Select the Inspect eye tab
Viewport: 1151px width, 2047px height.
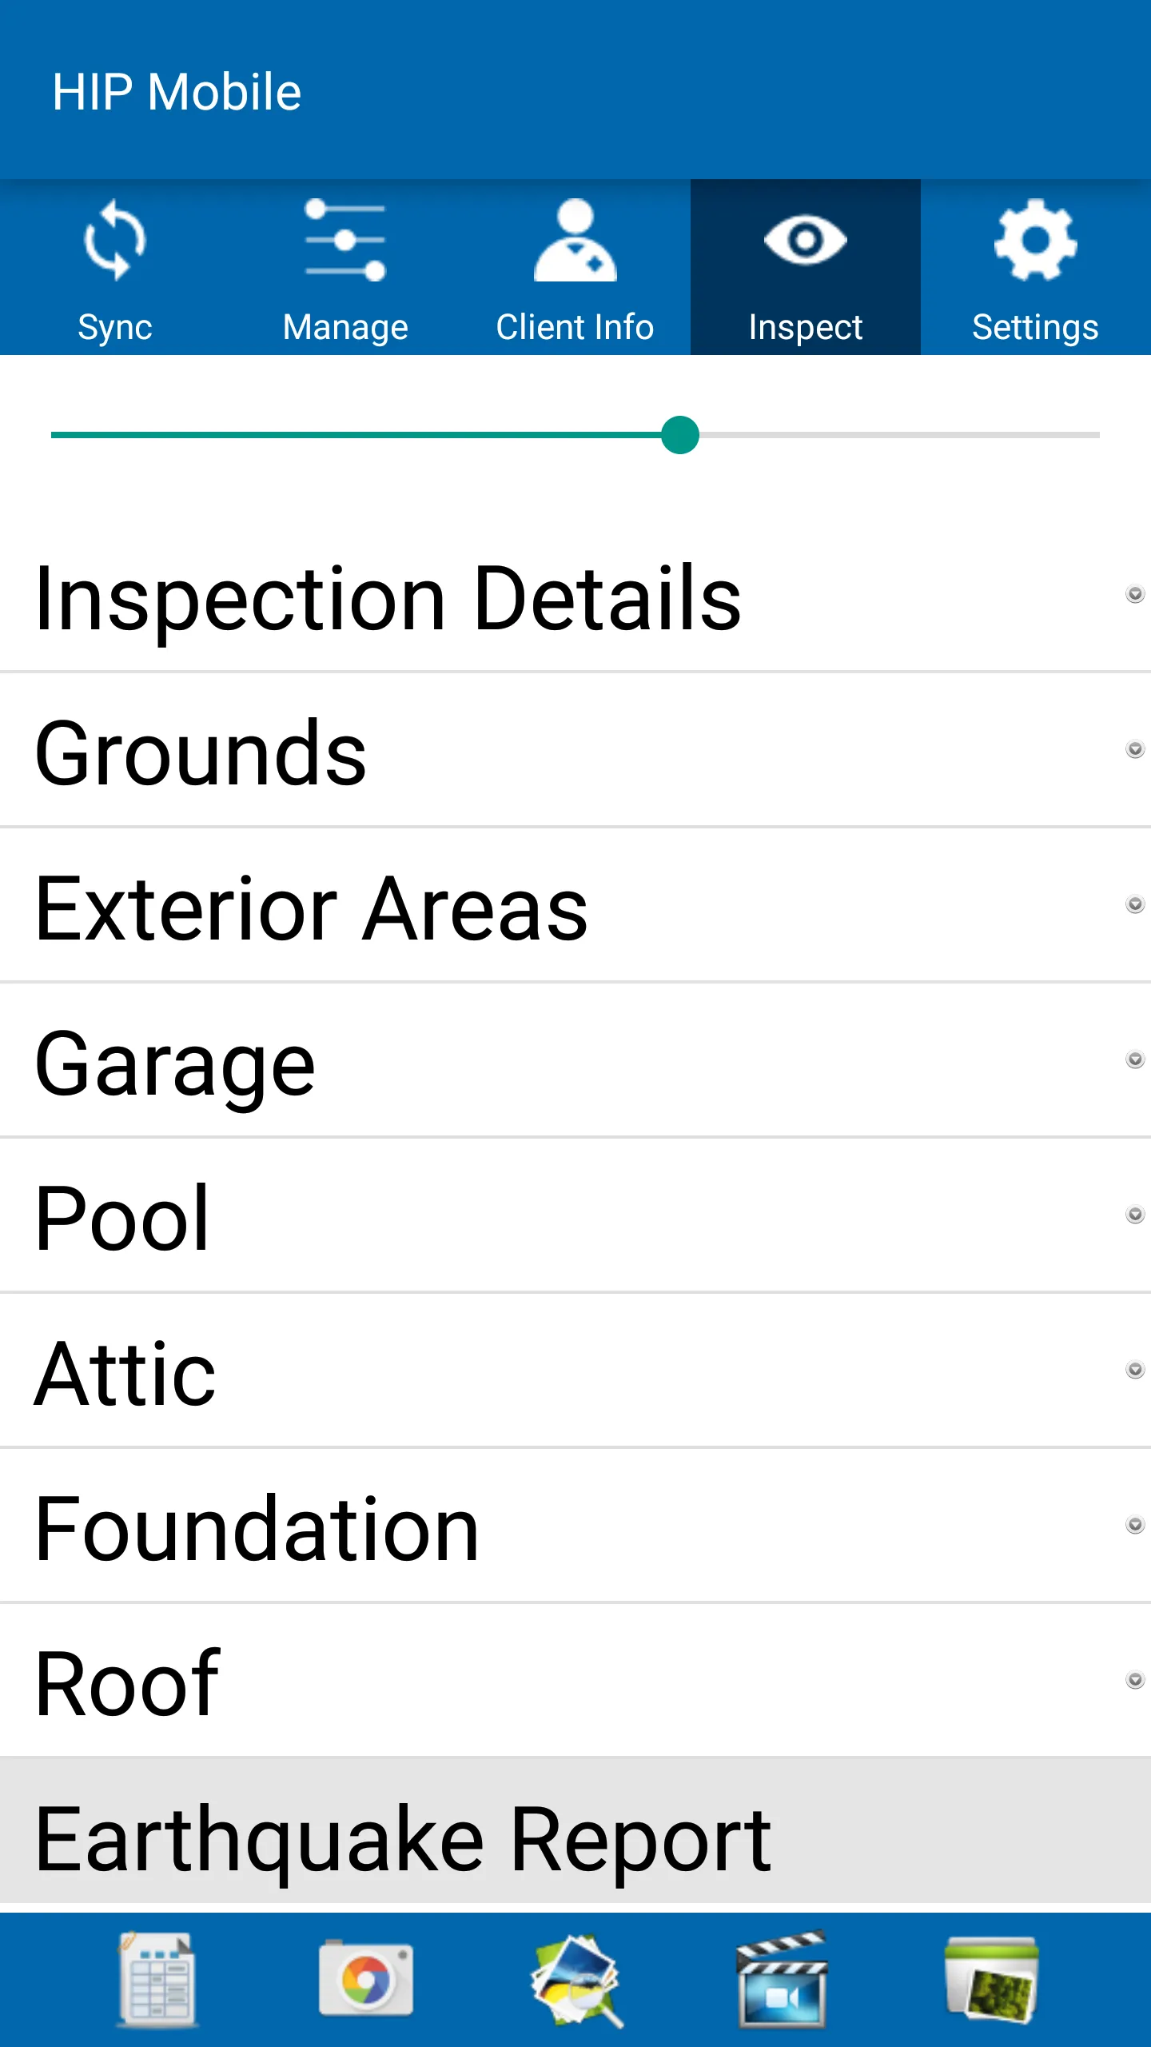pyautogui.click(x=806, y=267)
